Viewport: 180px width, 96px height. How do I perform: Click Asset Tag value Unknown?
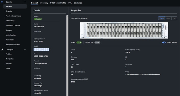coord(37,78)
